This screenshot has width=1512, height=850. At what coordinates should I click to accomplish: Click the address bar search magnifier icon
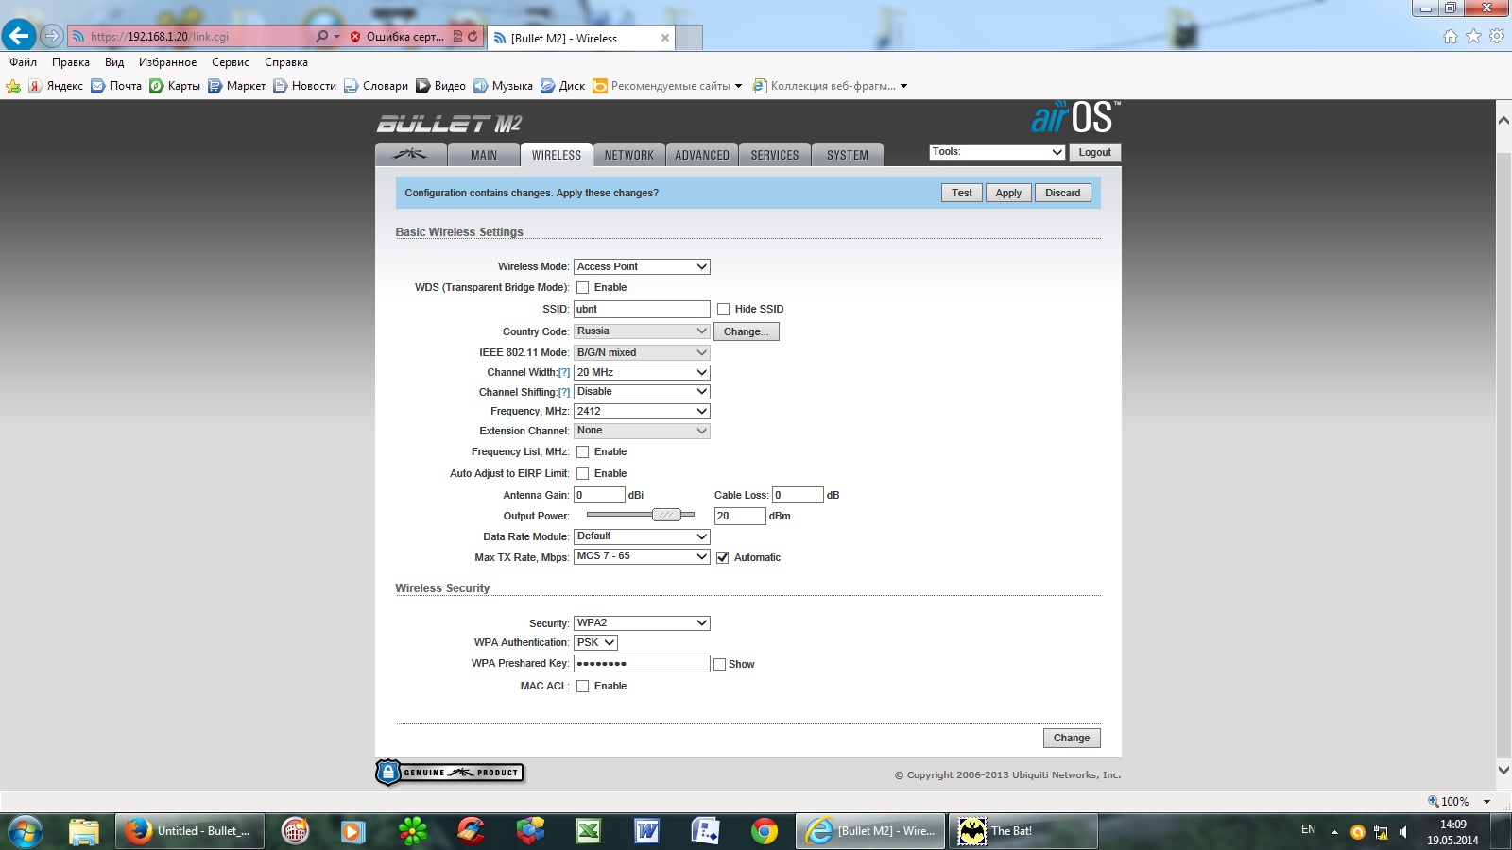click(322, 37)
